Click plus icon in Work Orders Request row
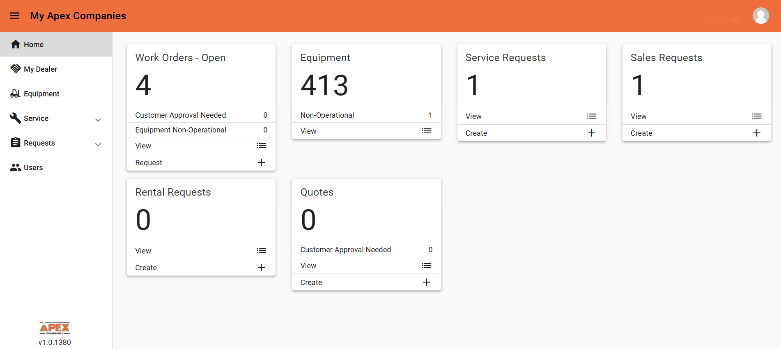The image size is (781, 349). (261, 162)
